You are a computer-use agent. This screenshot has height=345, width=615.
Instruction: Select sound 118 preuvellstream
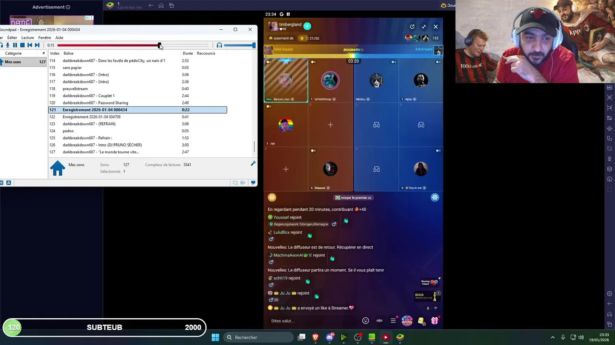point(137,89)
